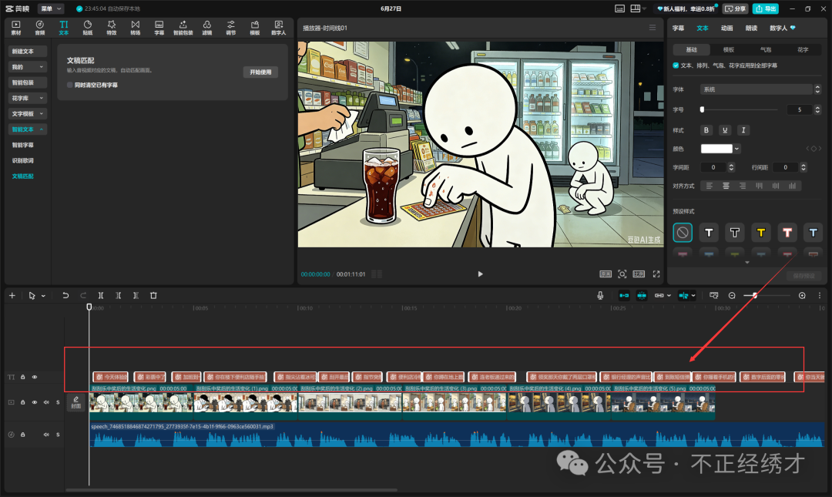Open the text color dropdown arrow

coord(736,149)
